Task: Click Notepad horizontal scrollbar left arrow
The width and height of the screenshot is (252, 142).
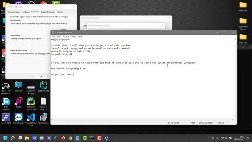Action: [52, 119]
